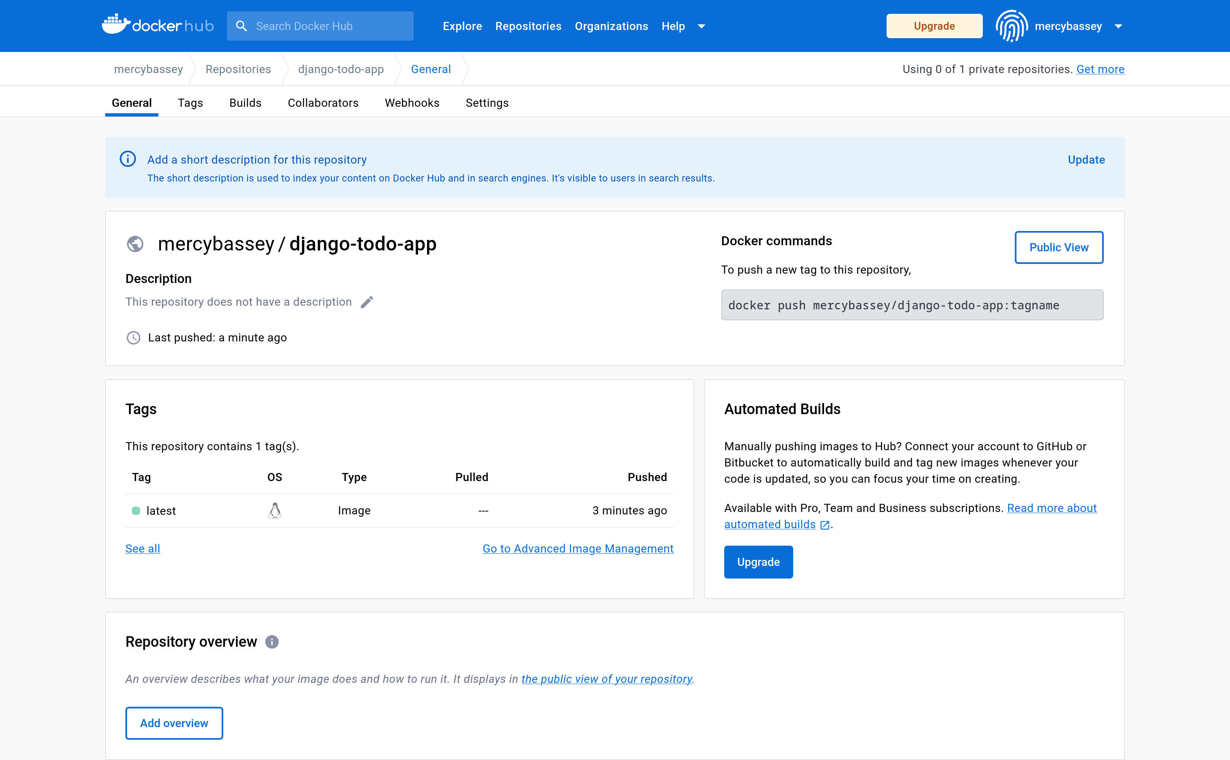Click the Automated Builds heading
This screenshot has width=1230, height=760.
(782, 409)
